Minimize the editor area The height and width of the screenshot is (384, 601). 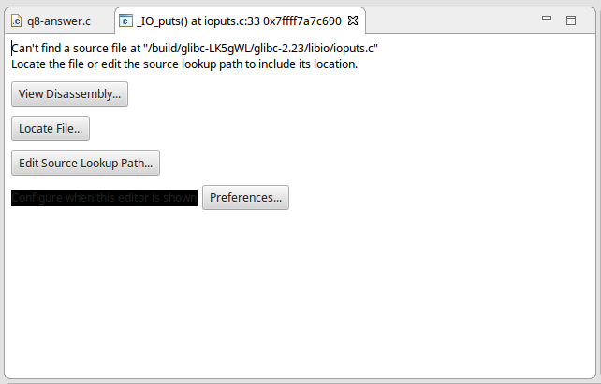pyautogui.click(x=547, y=18)
